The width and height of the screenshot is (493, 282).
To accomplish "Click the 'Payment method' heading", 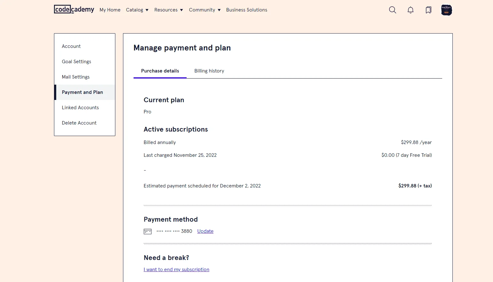I will tap(171, 219).
